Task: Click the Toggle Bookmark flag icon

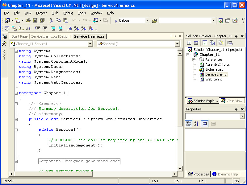Action: [x=70, y=28]
